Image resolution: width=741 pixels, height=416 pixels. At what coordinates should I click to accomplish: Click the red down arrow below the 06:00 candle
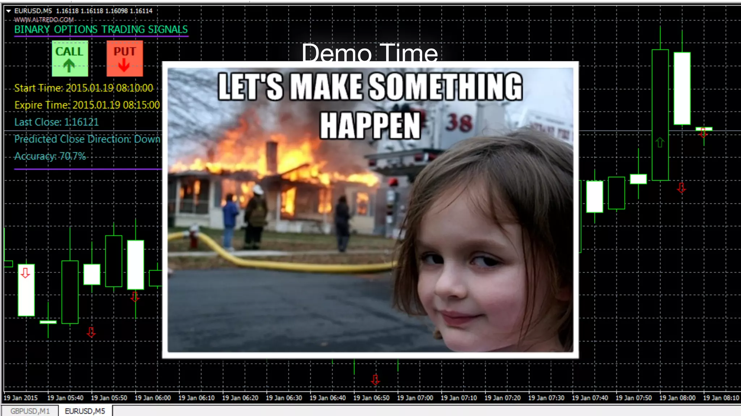135,296
